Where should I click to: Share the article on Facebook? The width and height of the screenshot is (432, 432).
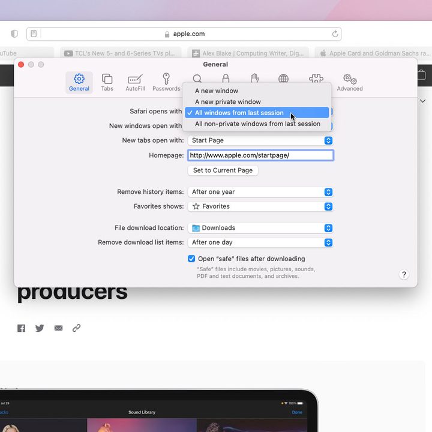21,328
